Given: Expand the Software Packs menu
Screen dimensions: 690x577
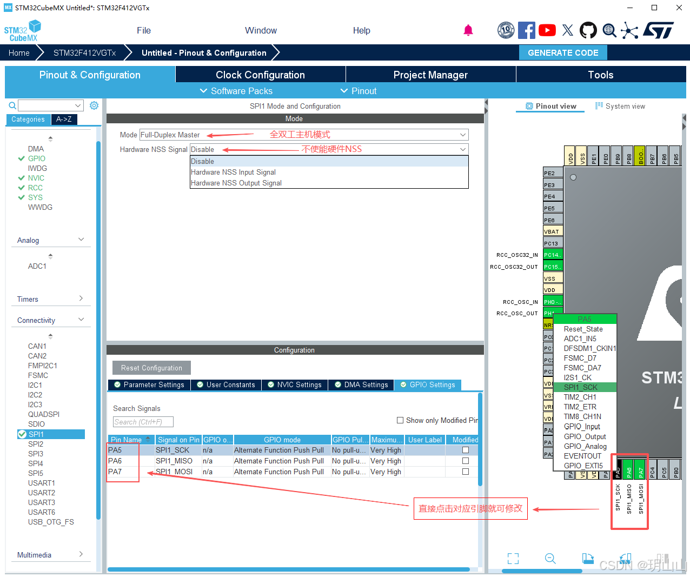Looking at the screenshot, I should pos(236,91).
